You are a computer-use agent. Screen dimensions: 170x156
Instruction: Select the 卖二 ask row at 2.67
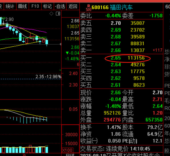coord(121,44)
